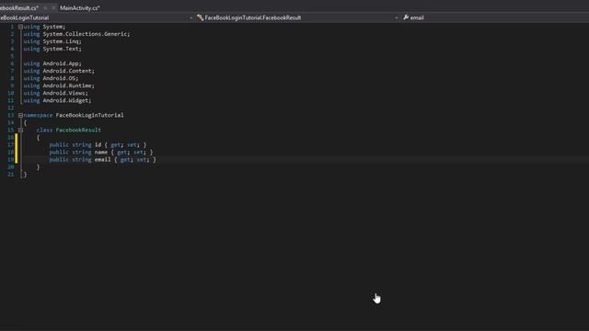The image size is (589, 331).
Task: Click the 'using Android.Widget;' line
Action: [57, 100]
